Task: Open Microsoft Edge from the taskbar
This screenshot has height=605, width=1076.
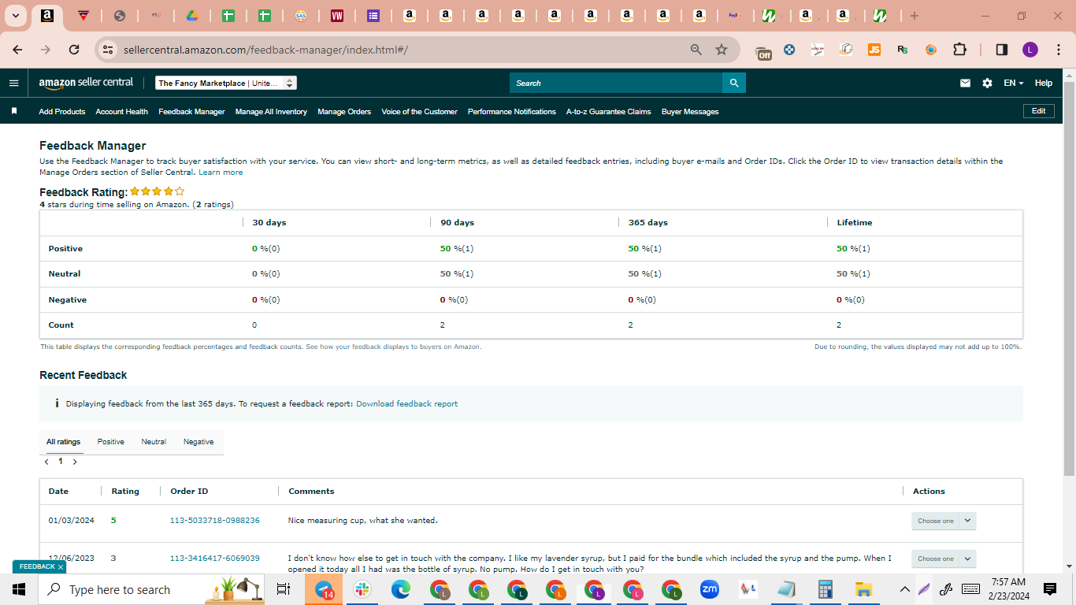Action: pyautogui.click(x=401, y=589)
